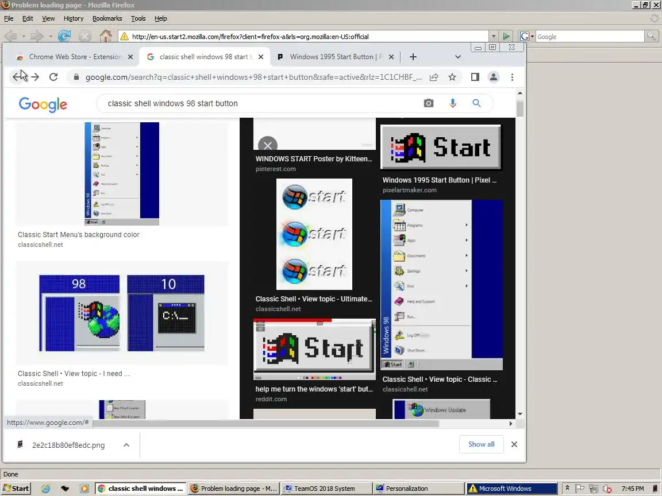Viewport: 662px width, 496px height.
Task: Click Chrome share page icon
Action: tap(434, 77)
